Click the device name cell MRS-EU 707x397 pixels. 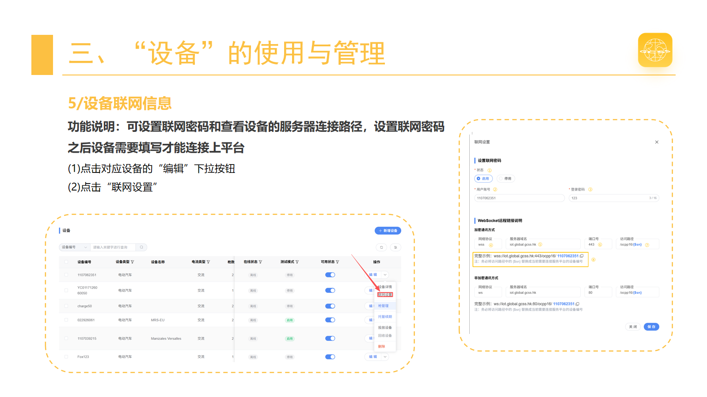[158, 320]
